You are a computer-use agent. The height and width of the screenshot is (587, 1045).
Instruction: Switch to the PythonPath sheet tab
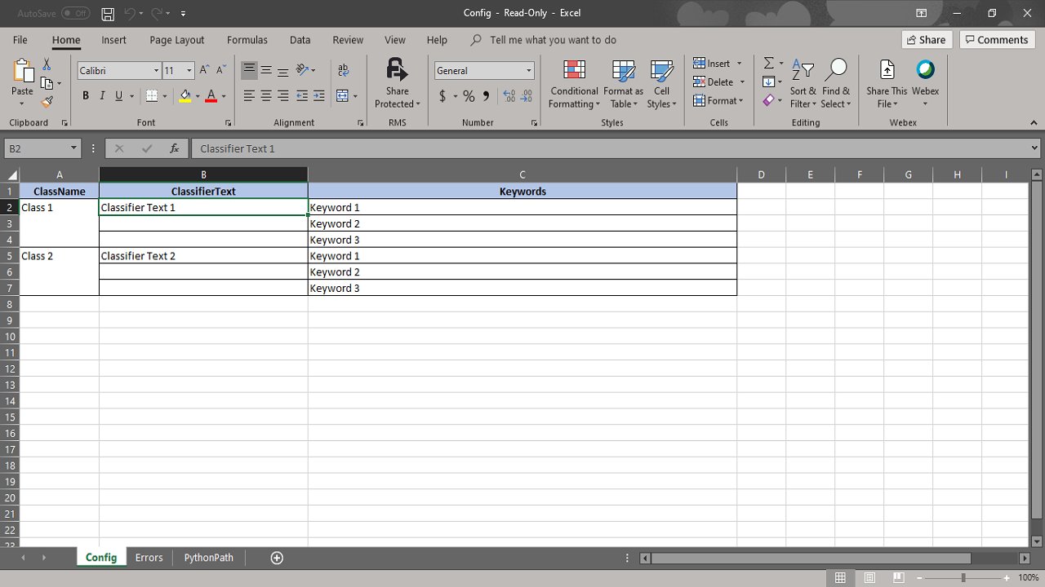tap(208, 558)
